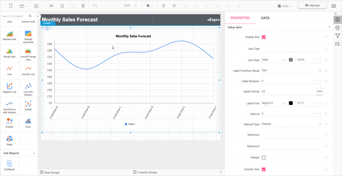Image resolution: width=342 pixels, height=176 pixels.
Task: Click the PREVIEW button
Action: point(312,6)
